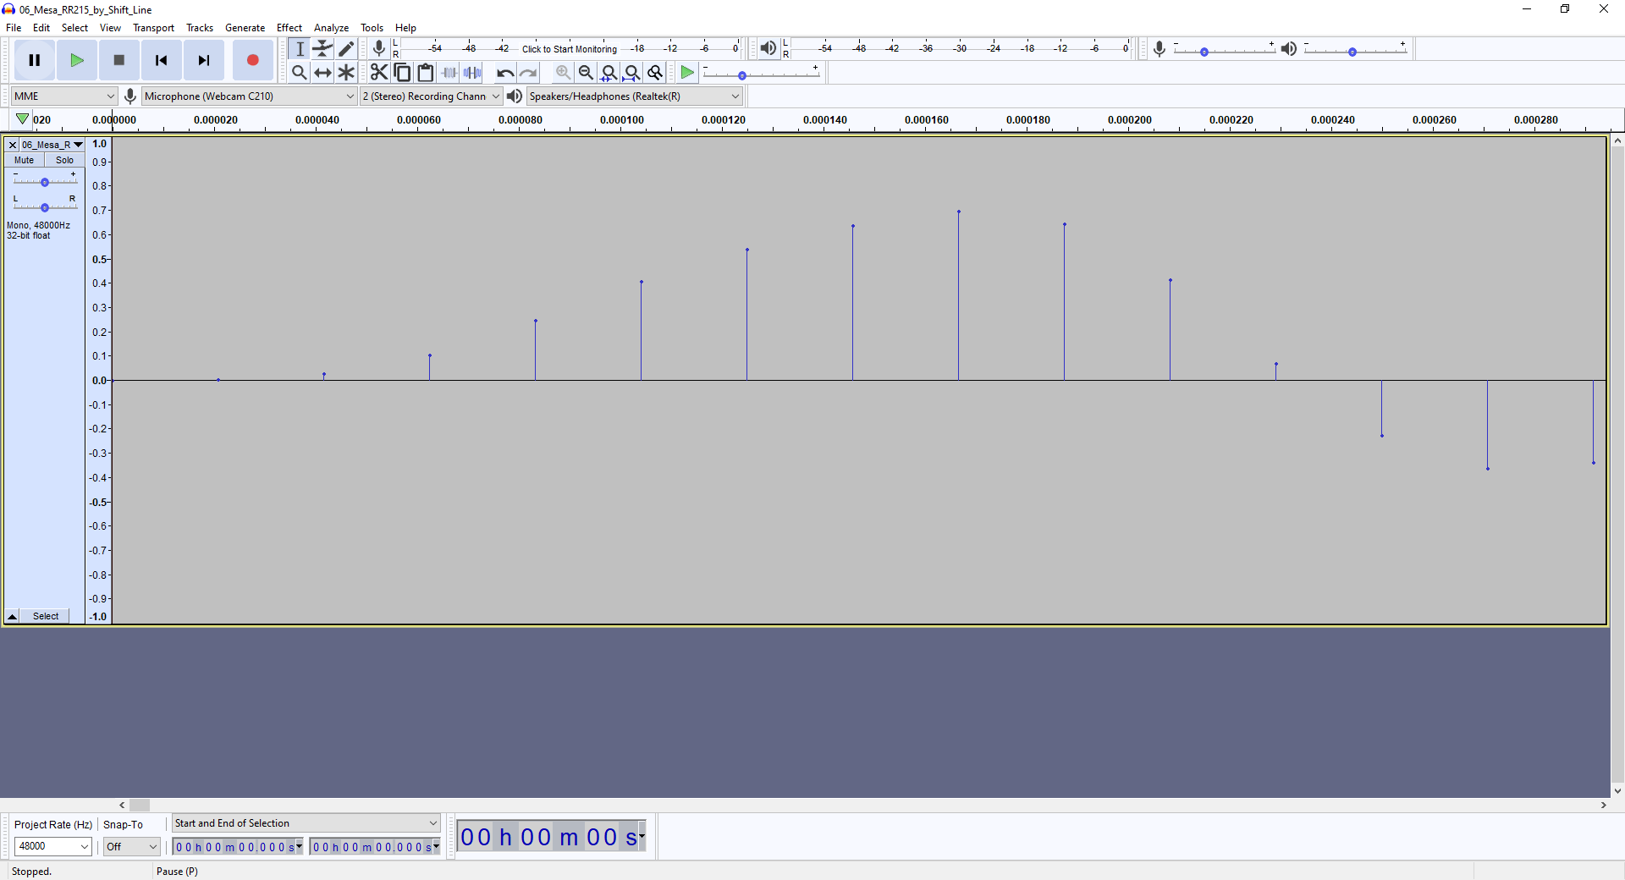Select the Time Shift tool
This screenshot has height=880, width=1625.
click(322, 73)
